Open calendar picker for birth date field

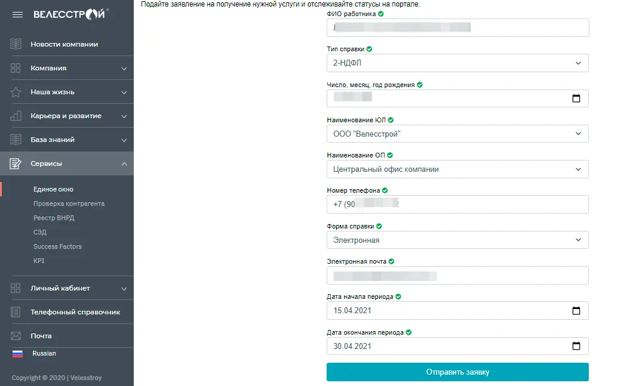[576, 98]
